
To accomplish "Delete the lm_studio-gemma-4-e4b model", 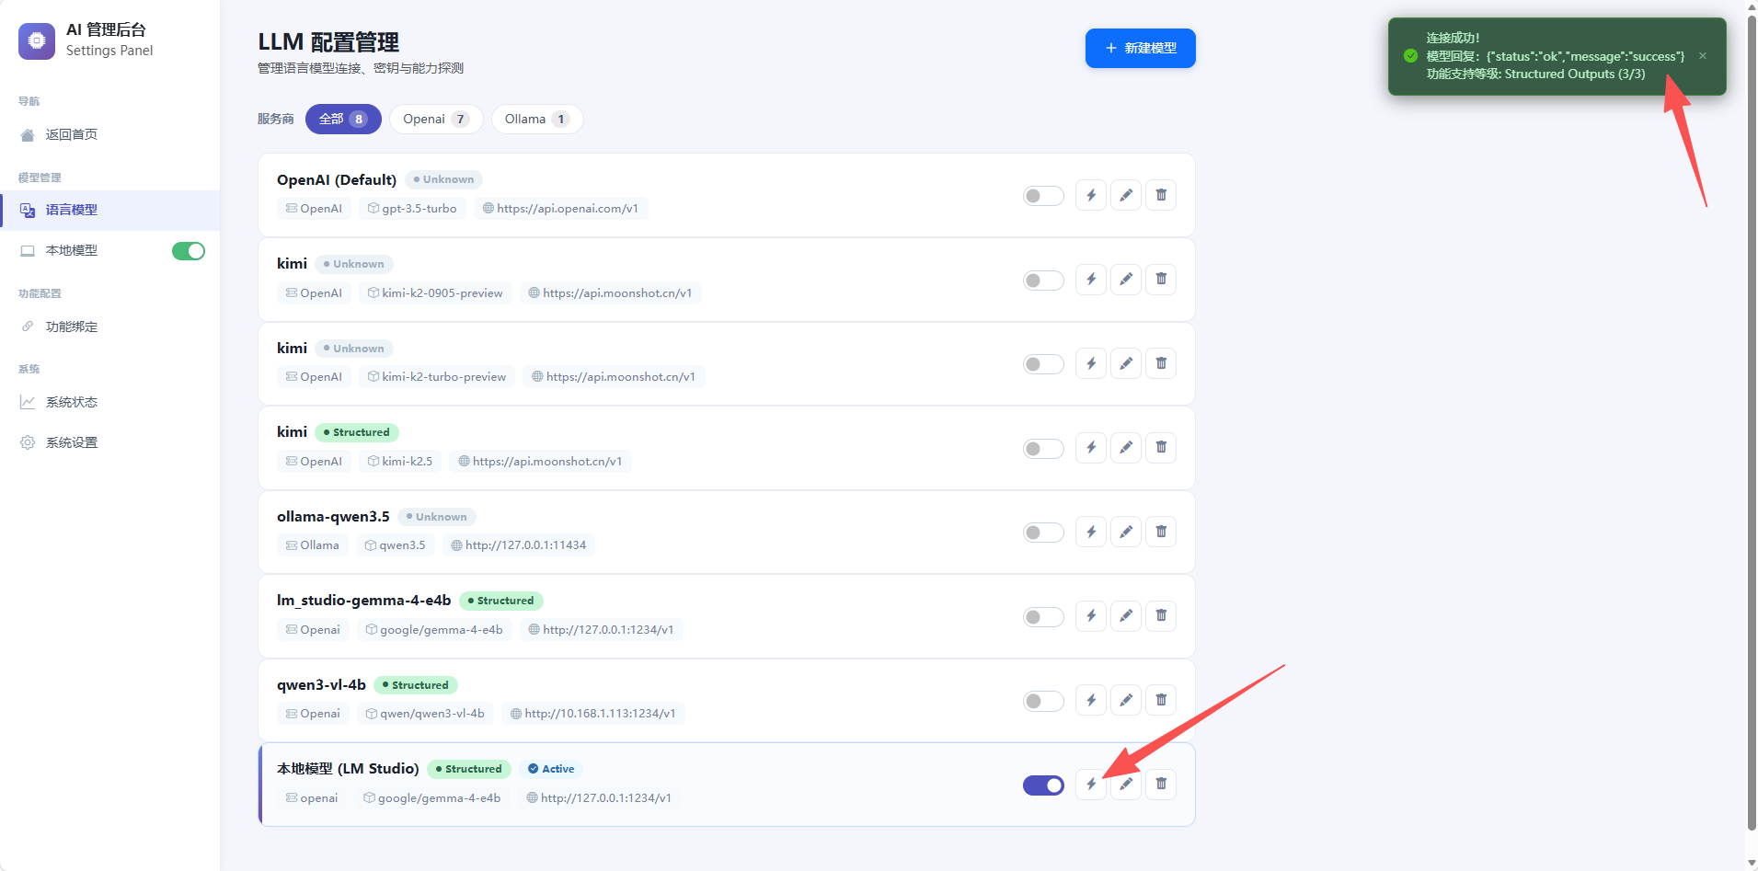I will 1161,616.
